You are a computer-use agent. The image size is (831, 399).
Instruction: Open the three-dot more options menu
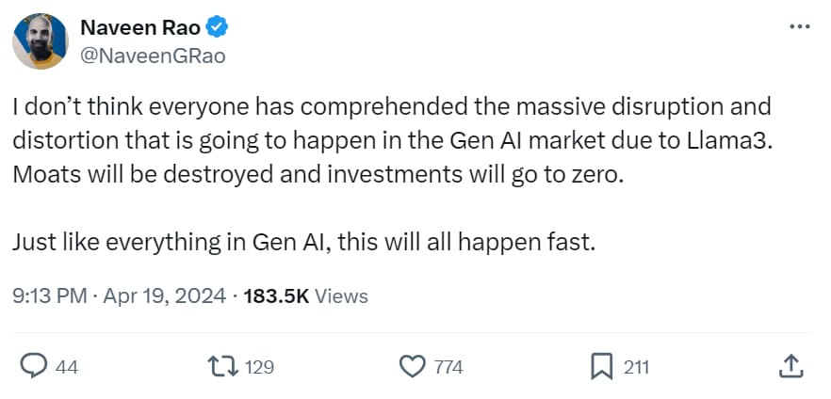point(799,26)
